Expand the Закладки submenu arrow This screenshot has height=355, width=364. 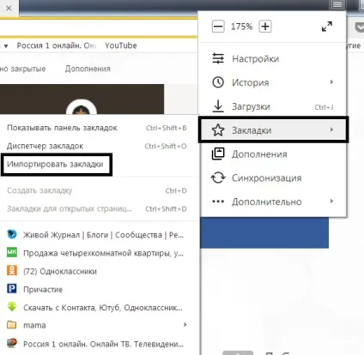(x=331, y=129)
